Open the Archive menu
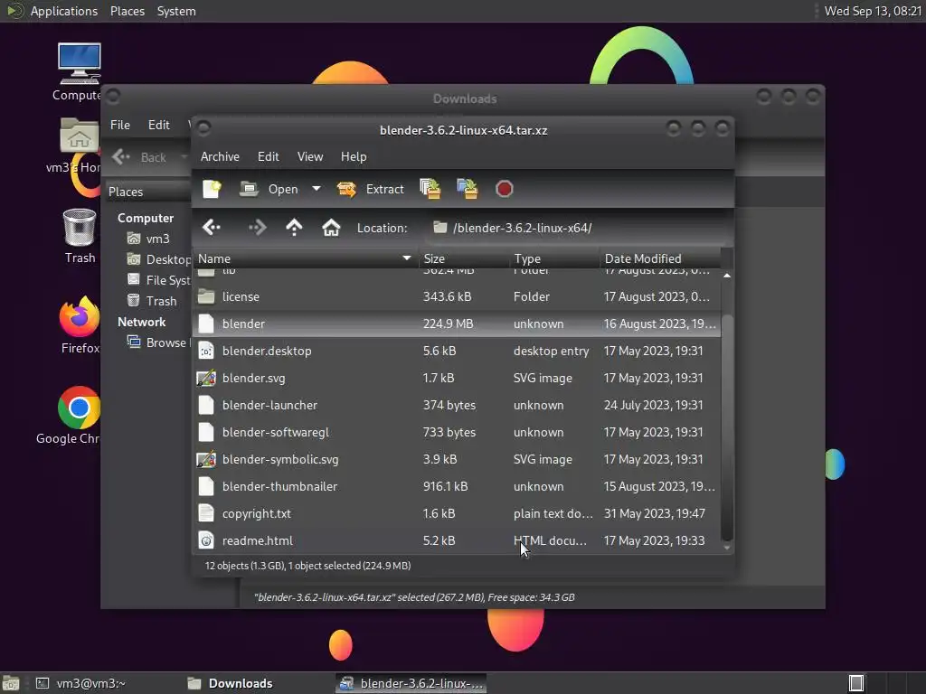 (x=220, y=156)
